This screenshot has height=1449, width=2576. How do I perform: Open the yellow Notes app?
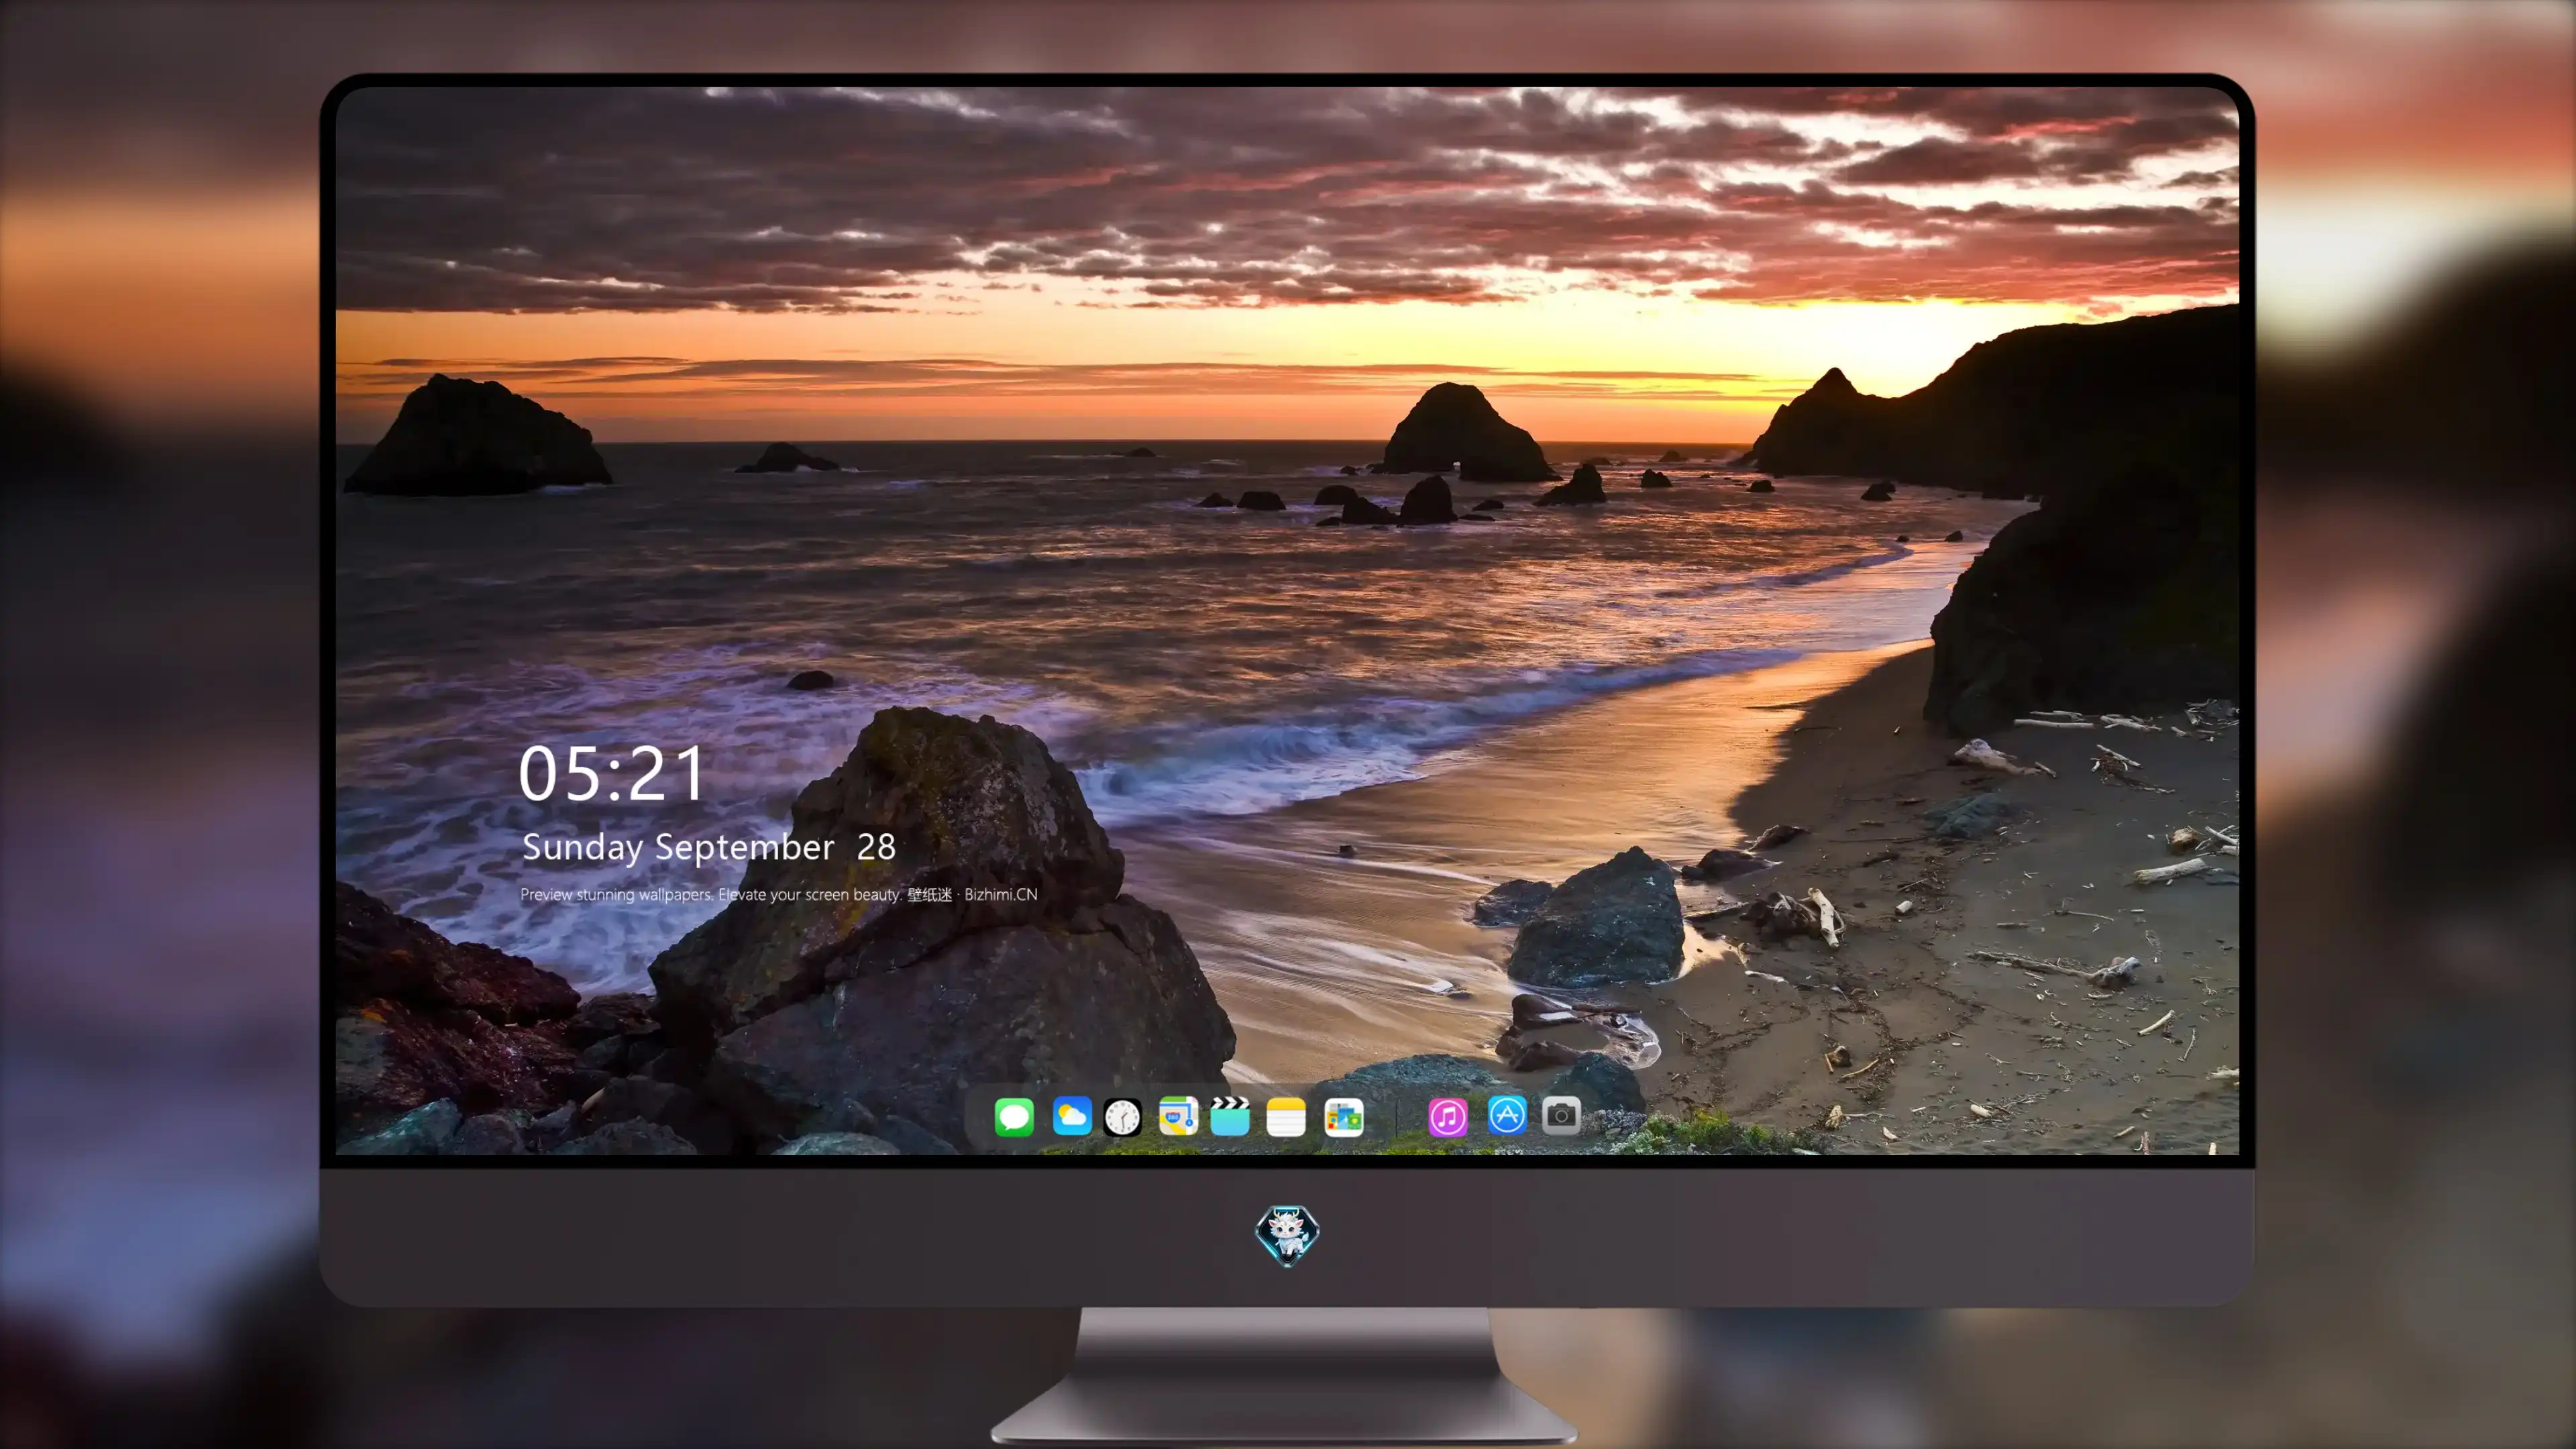1286,1116
